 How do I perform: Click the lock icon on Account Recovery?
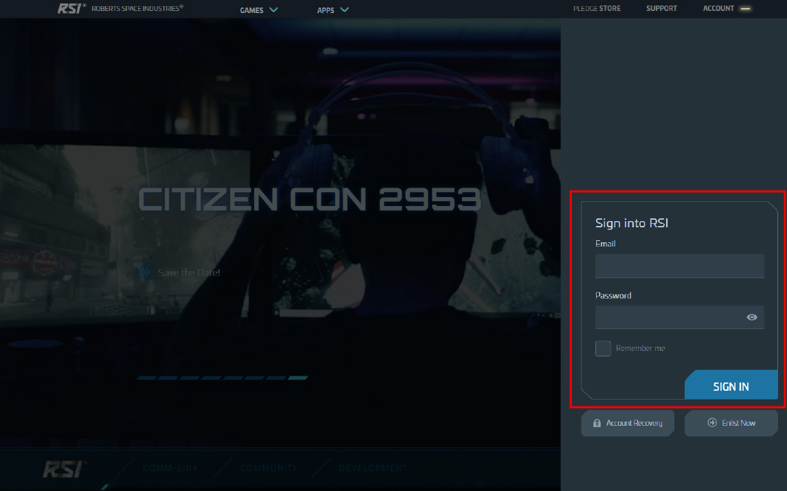point(597,423)
